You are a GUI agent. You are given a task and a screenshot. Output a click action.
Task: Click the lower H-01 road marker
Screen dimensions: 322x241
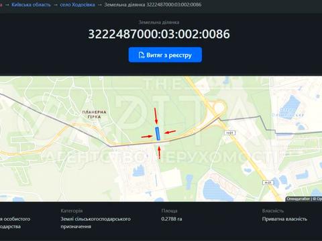[268, 183]
